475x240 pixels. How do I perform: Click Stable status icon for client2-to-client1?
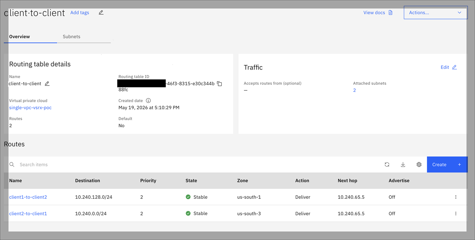click(x=188, y=213)
